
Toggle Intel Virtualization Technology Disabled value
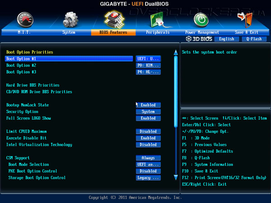(148, 145)
